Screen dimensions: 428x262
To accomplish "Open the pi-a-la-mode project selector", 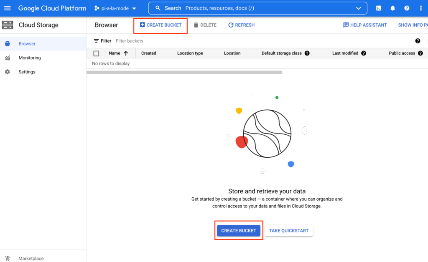I will point(115,8).
